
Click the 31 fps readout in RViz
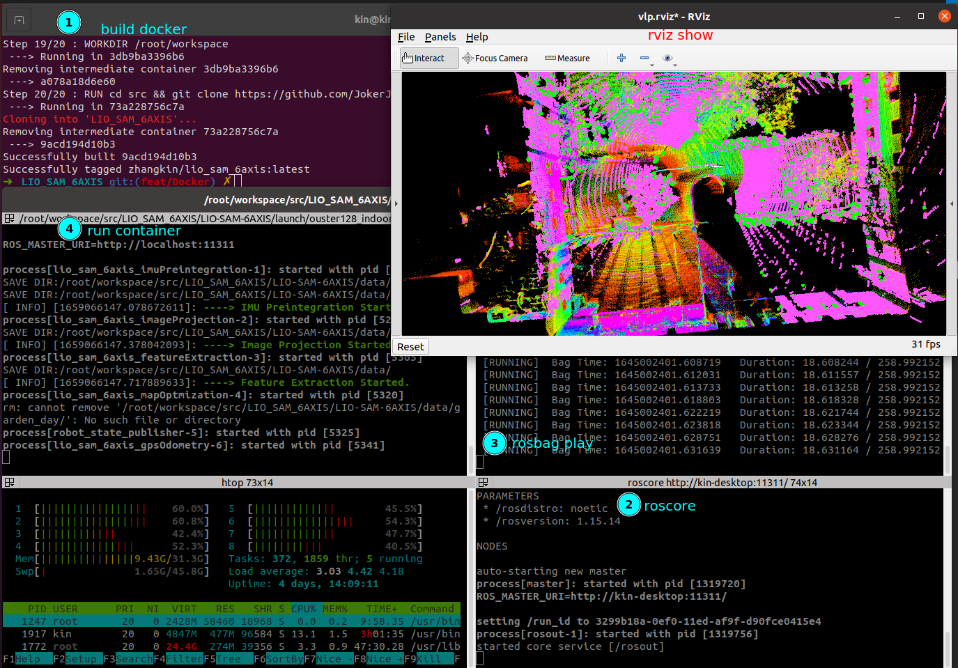point(926,344)
